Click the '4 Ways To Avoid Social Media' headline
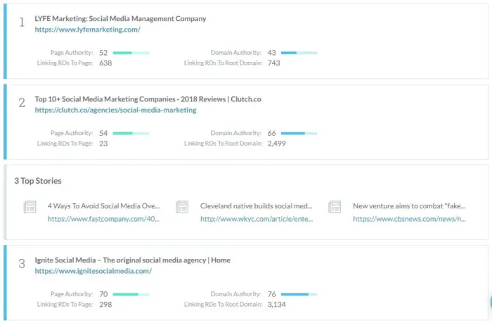The height and width of the screenshot is (323, 492). coord(103,205)
